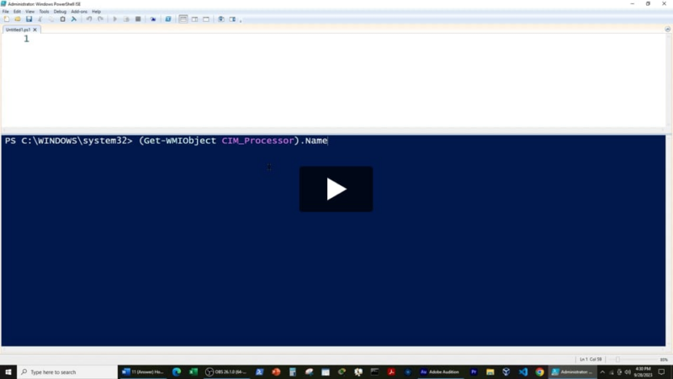This screenshot has height=379, width=673.
Task: Open the Debug menu
Action: (x=60, y=11)
